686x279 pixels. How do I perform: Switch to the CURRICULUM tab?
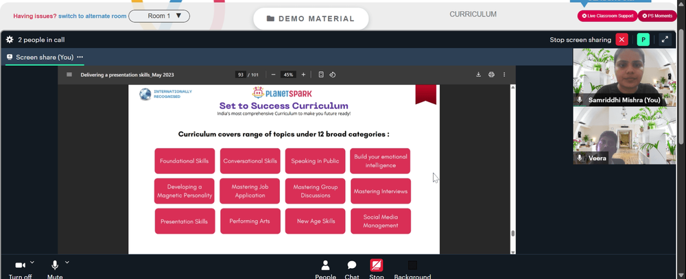click(473, 14)
